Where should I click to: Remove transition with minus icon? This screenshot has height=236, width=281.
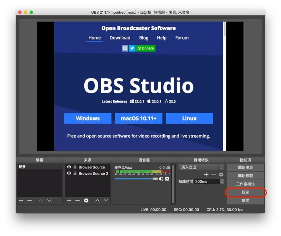[x=214, y=174]
